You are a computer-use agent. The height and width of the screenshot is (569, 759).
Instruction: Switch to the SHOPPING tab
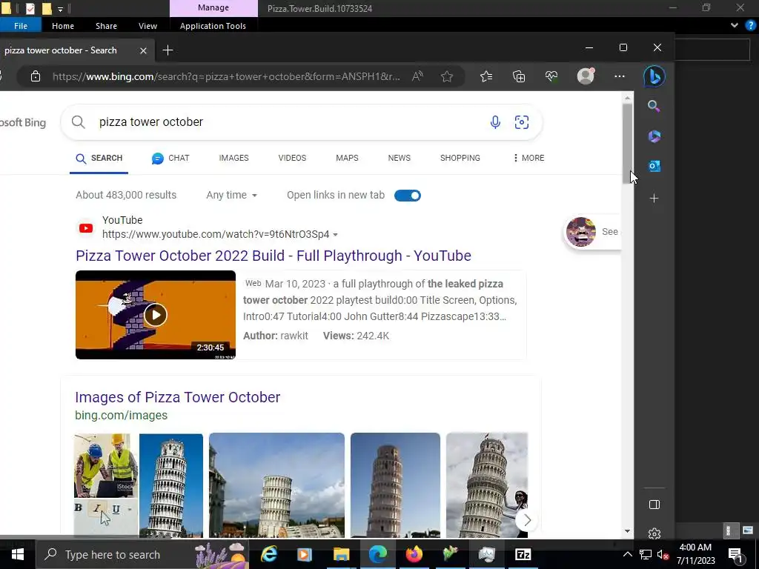point(460,158)
